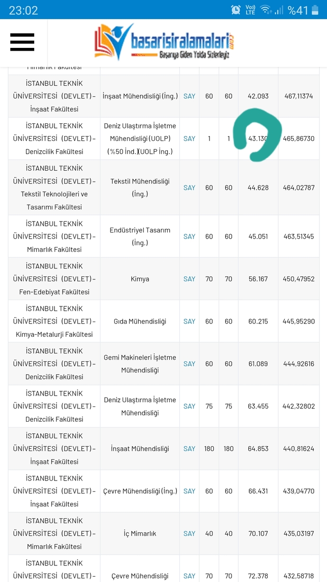This screenshot has height=582, width=327.
Task: Tap the Kimya-Metalurji Fakültesi university cell
Action: (54, 321)
